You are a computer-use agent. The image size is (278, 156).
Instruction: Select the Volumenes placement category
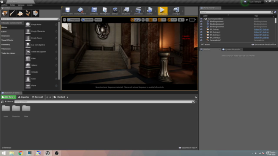(x=6, y=49)
